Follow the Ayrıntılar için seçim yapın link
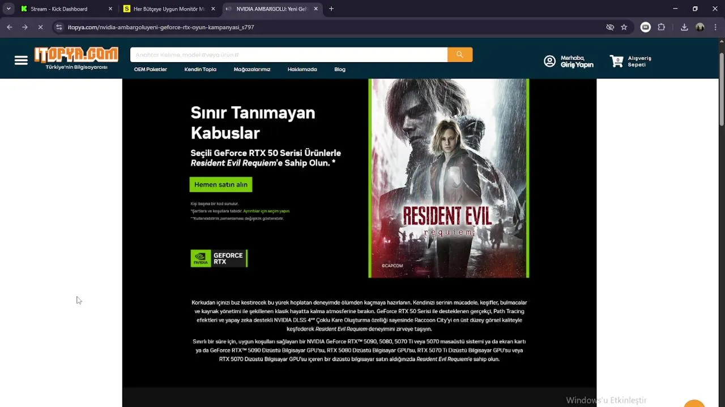This screenshot has height=407, width=725. pyautogui.click(x=266, y=211)
